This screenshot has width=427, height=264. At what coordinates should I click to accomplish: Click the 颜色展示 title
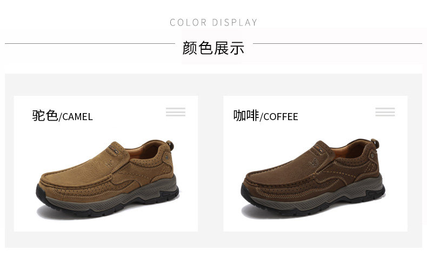(213, 48)
